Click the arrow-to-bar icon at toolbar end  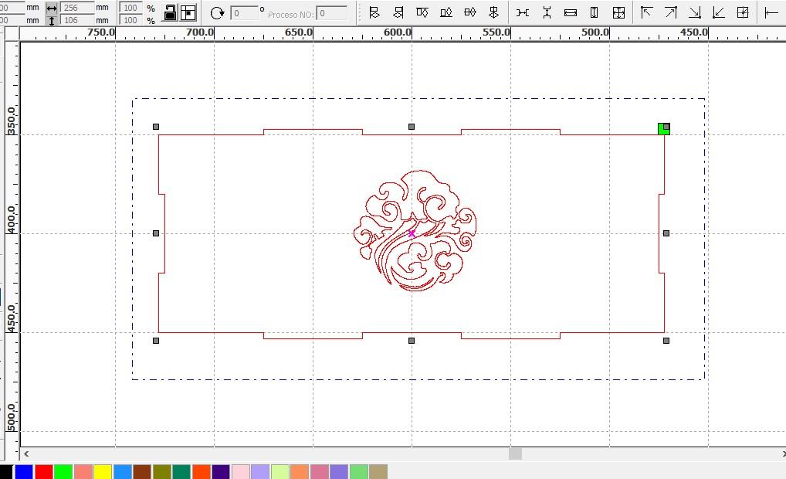pyautogui.click(x=771, y=12)
